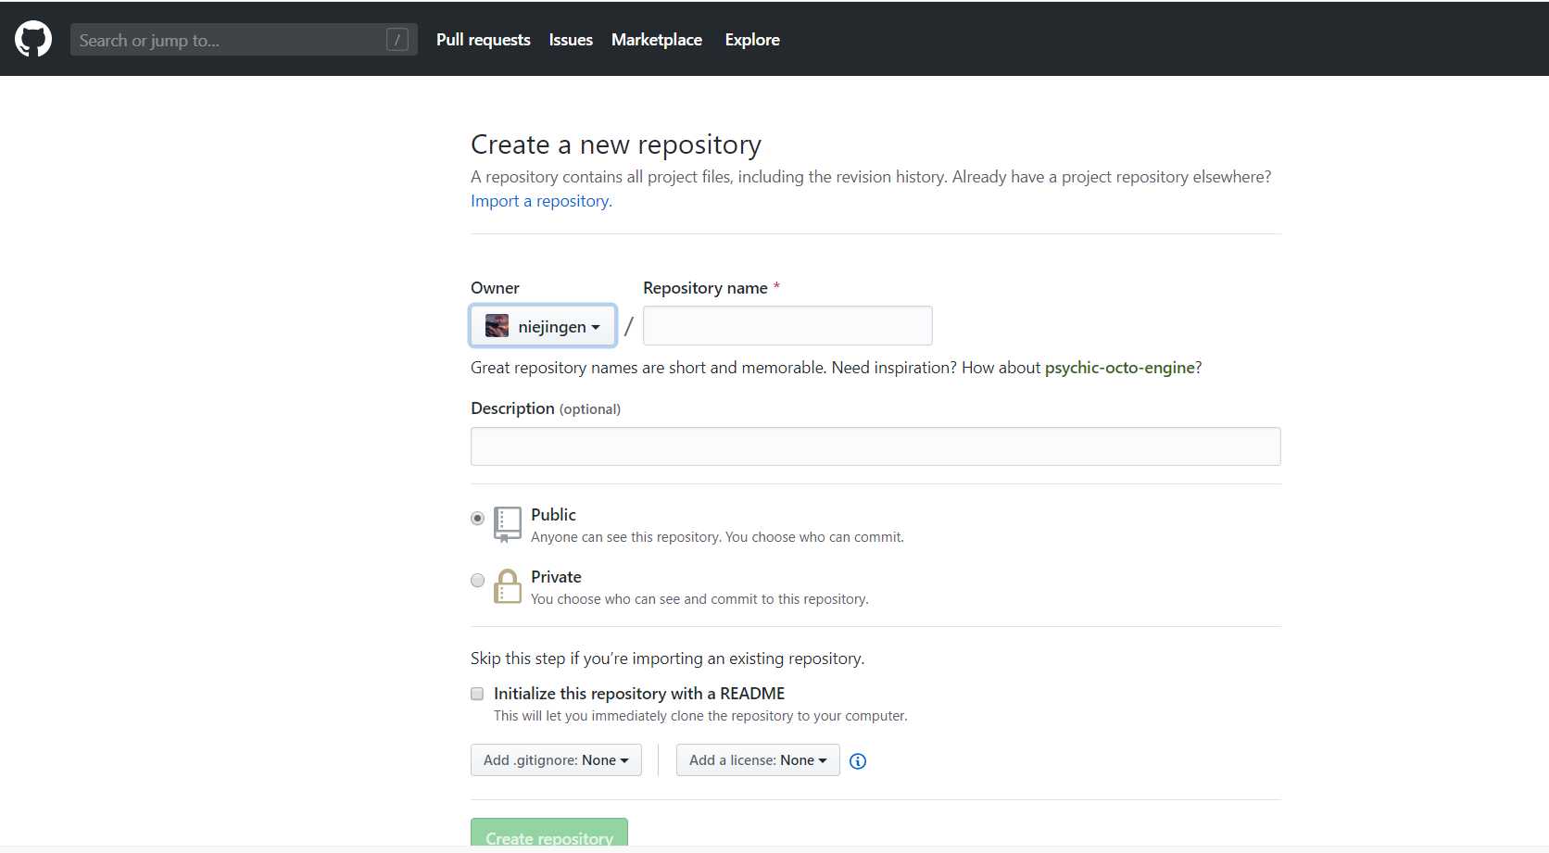The image size is (1549, 853).
Task: Open Marketplace in the navbar
Action: [657, 40]
